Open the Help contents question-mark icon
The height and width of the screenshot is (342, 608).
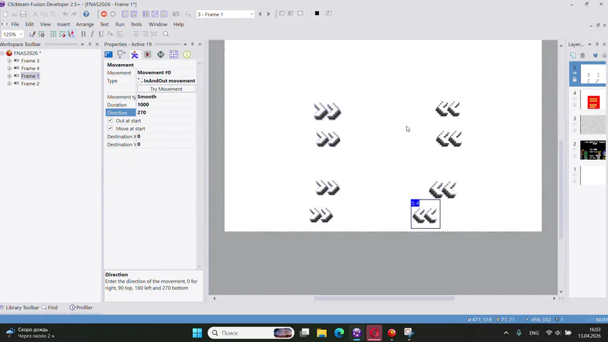point(86,14)
